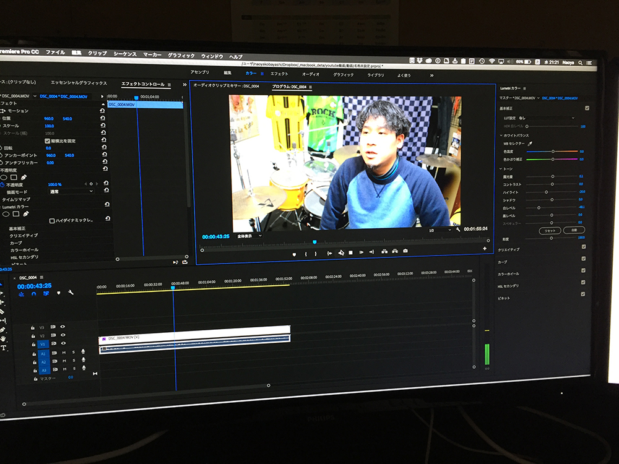Viewport: 619px width, 464px height.
Task: Select the Type tool (T) in toolbar
Action: pyautogui.click(x=4, y=348)
